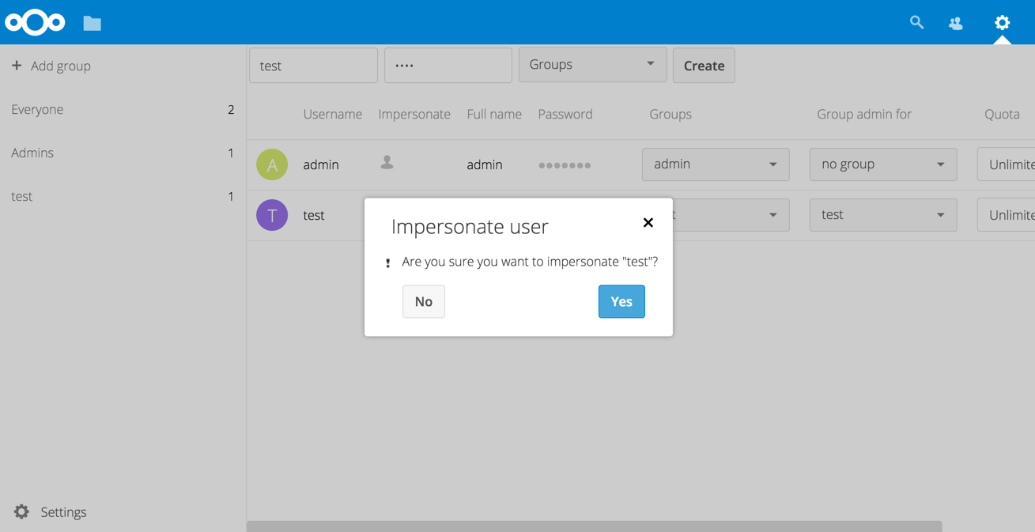1035x532 pixels.
Task: Click the username input field
Action: pyautogui.click(x=313, y=66)
